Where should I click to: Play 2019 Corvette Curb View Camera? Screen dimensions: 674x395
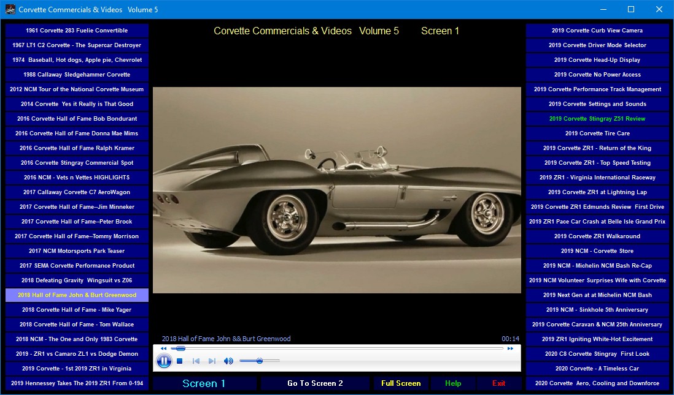[x=597, y=31]
